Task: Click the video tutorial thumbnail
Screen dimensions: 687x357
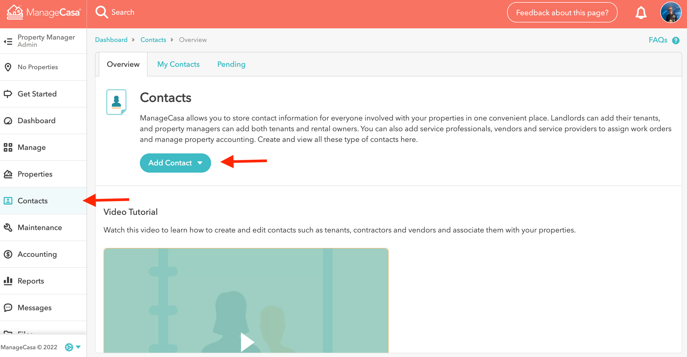Action: point(246,300)
